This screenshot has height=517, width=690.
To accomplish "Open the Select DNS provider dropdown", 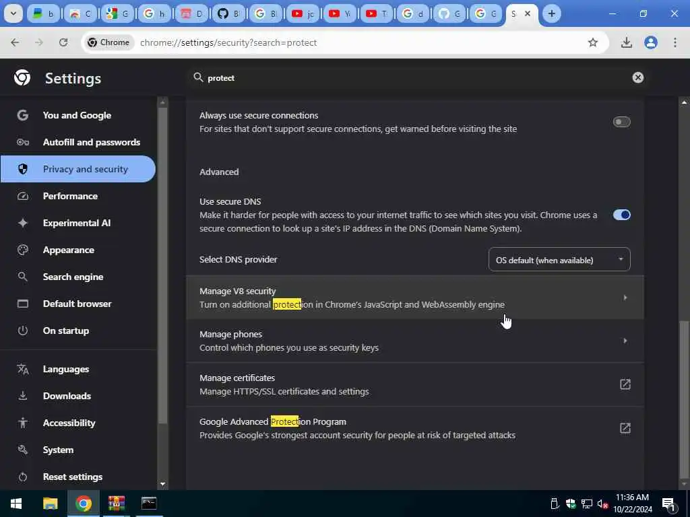I will coord(559,260).
